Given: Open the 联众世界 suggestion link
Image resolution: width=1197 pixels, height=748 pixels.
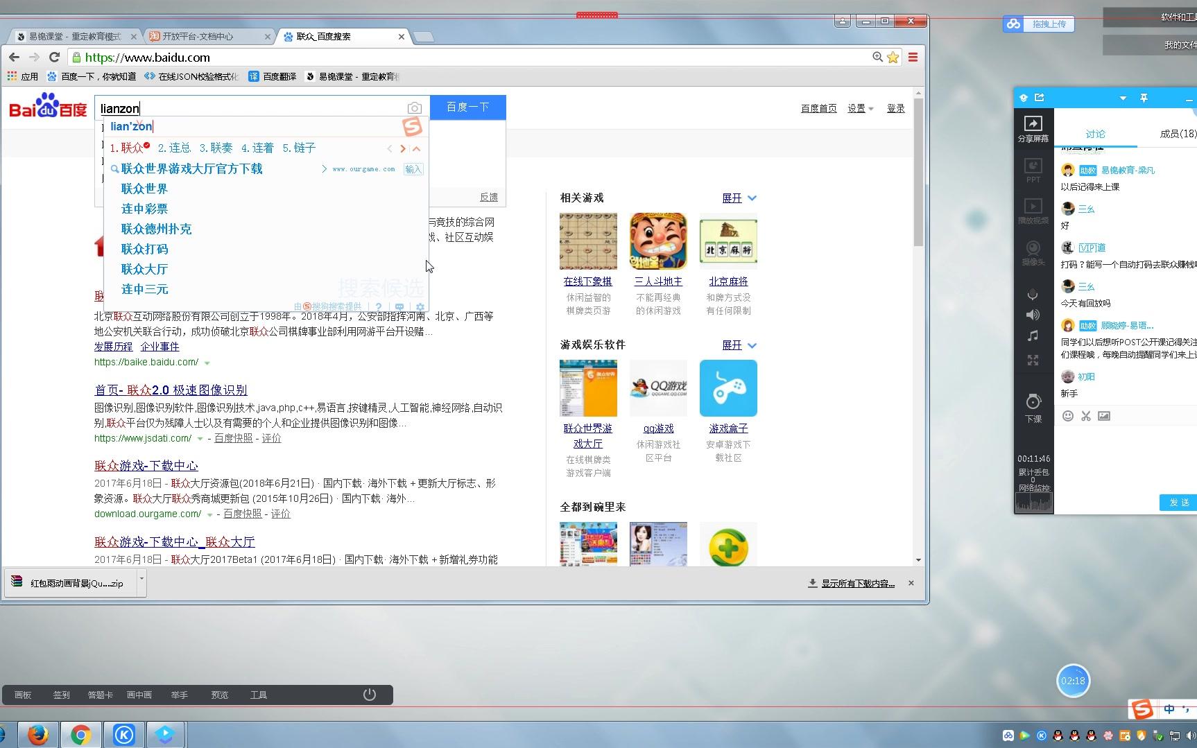Looking at the screenshot, I should click(144, 188).
